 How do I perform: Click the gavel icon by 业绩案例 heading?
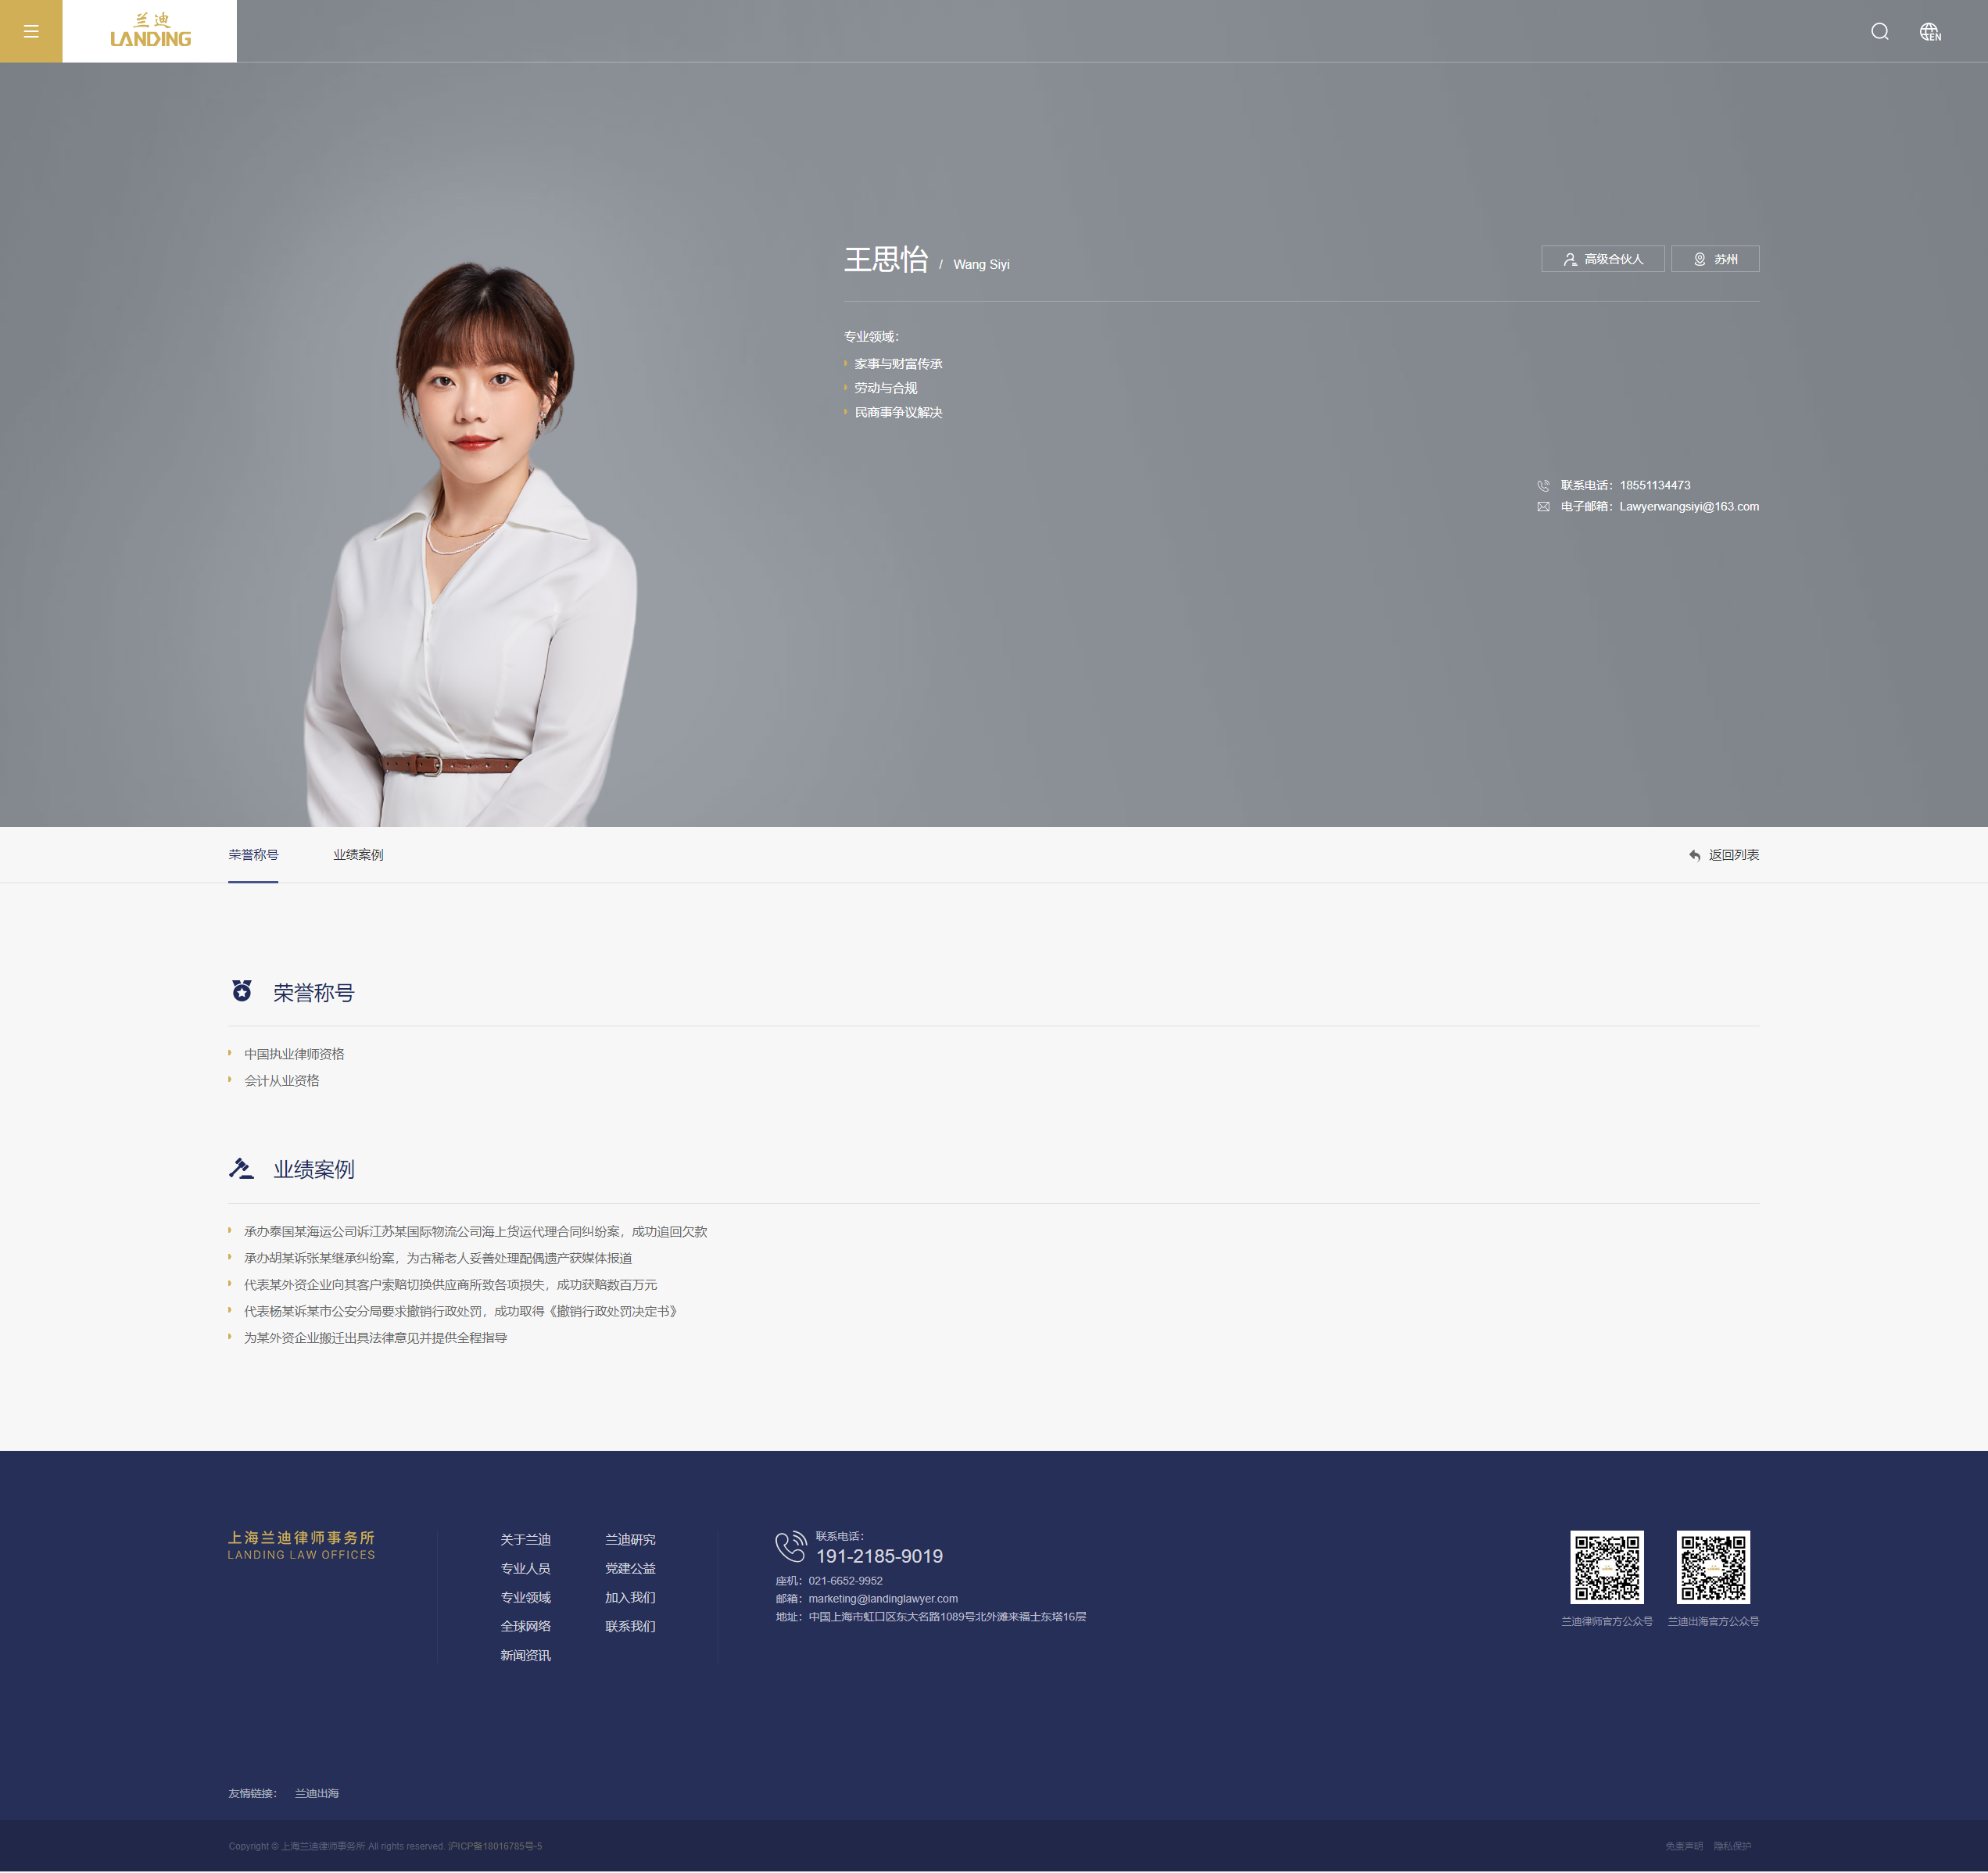pyautogui.click(x=241, y=1168)
